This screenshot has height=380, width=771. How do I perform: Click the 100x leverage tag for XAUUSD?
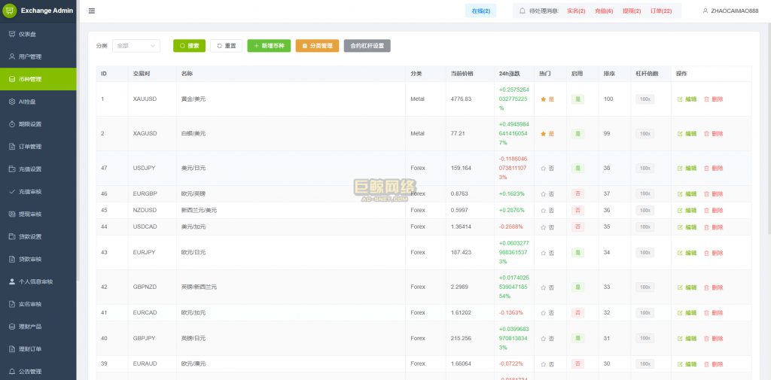point(645,99)
